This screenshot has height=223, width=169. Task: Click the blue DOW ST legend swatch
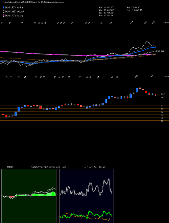point(3,7)
